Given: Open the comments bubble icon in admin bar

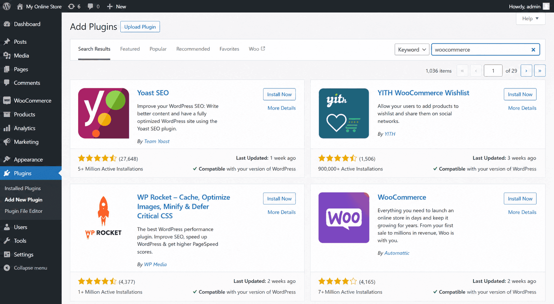Looking at the screenshot, I should click(x=90, y=6).
